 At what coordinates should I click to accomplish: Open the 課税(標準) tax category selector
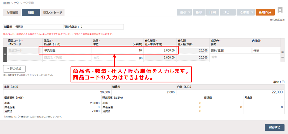click(231, 51)
